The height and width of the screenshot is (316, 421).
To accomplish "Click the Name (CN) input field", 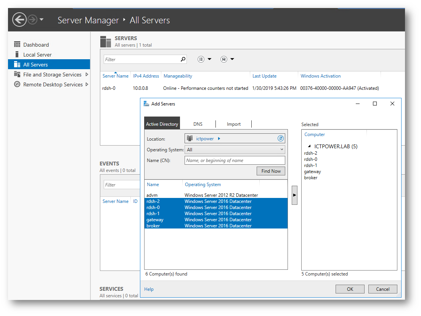I will click(x=235, y=160).
